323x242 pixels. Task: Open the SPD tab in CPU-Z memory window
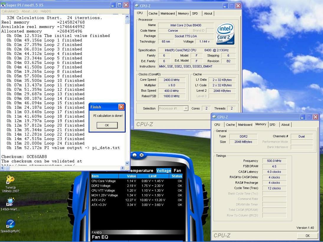coord(272,125)
